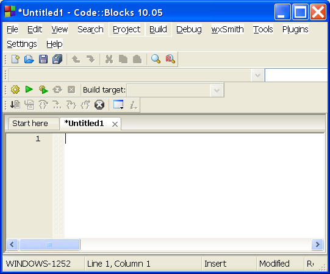Run the program with the green arrow
This screenshot has height=274, width=330.
click(29, 90)
